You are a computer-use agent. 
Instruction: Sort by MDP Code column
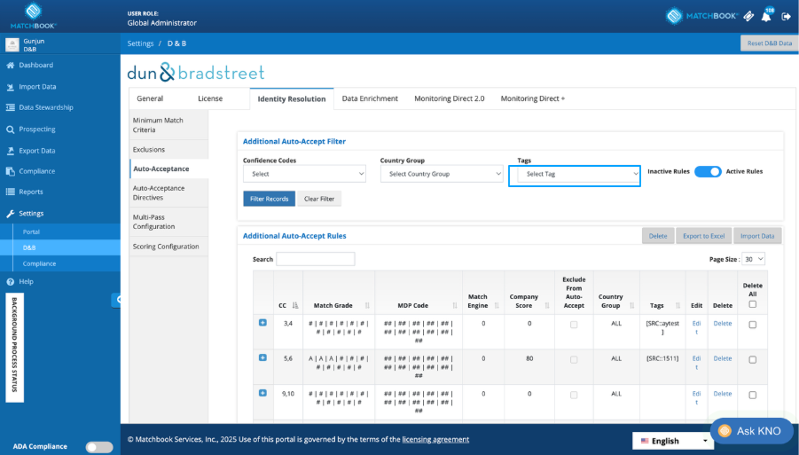(455, 306)
